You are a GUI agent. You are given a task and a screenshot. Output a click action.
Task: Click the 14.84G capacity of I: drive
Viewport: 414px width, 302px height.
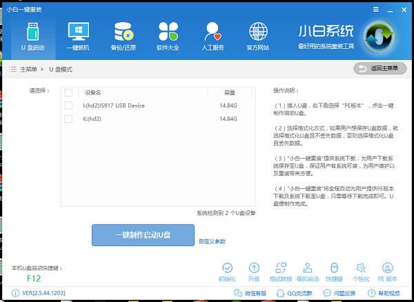point(228,105)
